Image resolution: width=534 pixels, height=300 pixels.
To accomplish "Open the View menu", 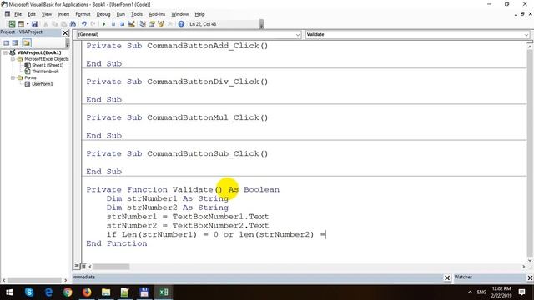I will point(47,14).
